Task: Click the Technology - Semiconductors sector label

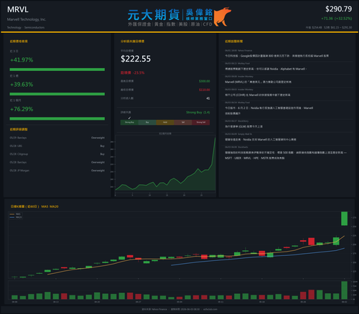Action: coord(26,27)
